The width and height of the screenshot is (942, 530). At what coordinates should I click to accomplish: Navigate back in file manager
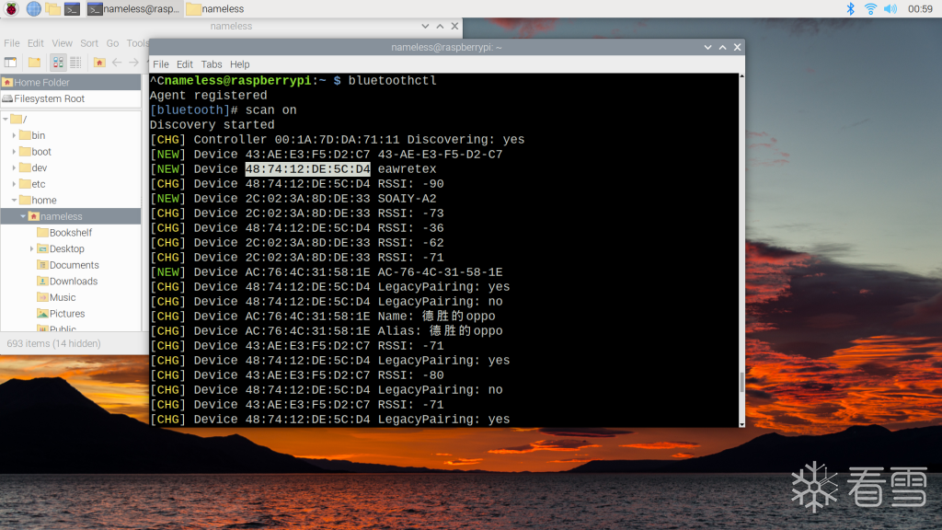(117, 62)
